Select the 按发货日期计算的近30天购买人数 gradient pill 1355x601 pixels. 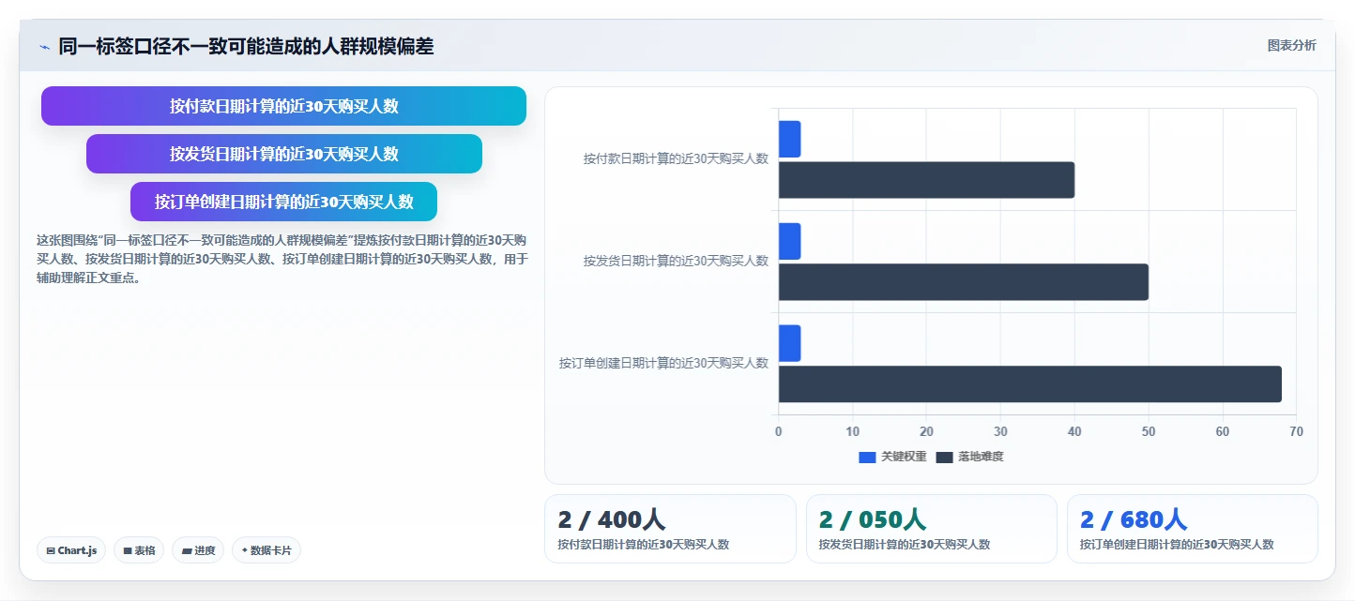click(283, 154)
